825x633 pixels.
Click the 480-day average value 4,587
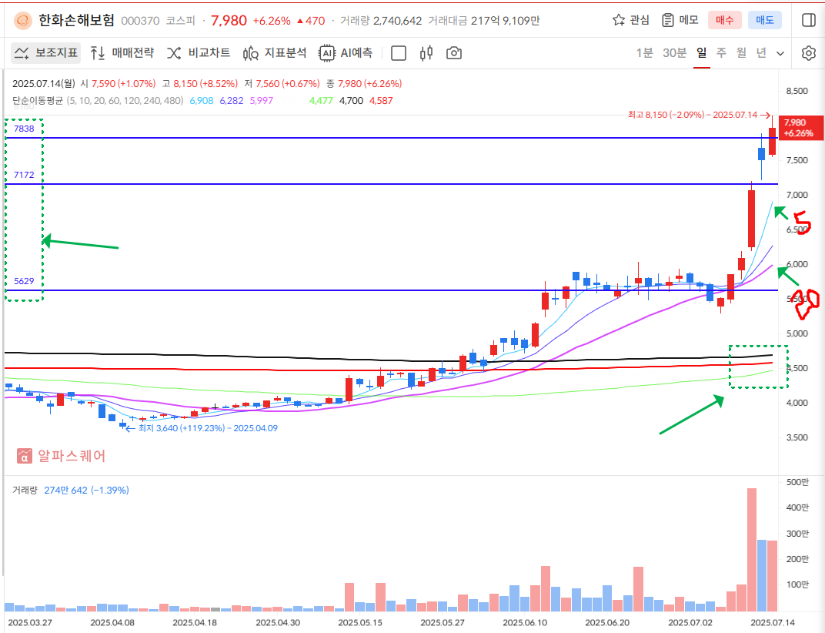click(382, 101)
